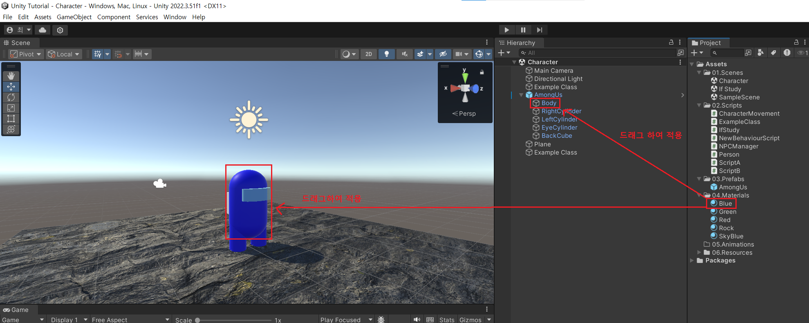This screenshot has width=809, height=323.
Task: Toggle hidden objects visibility eye
Action: [x=443, y=54]
